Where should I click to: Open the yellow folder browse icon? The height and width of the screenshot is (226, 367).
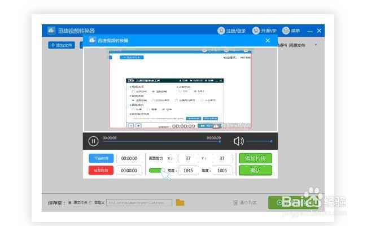click(180, 202)
